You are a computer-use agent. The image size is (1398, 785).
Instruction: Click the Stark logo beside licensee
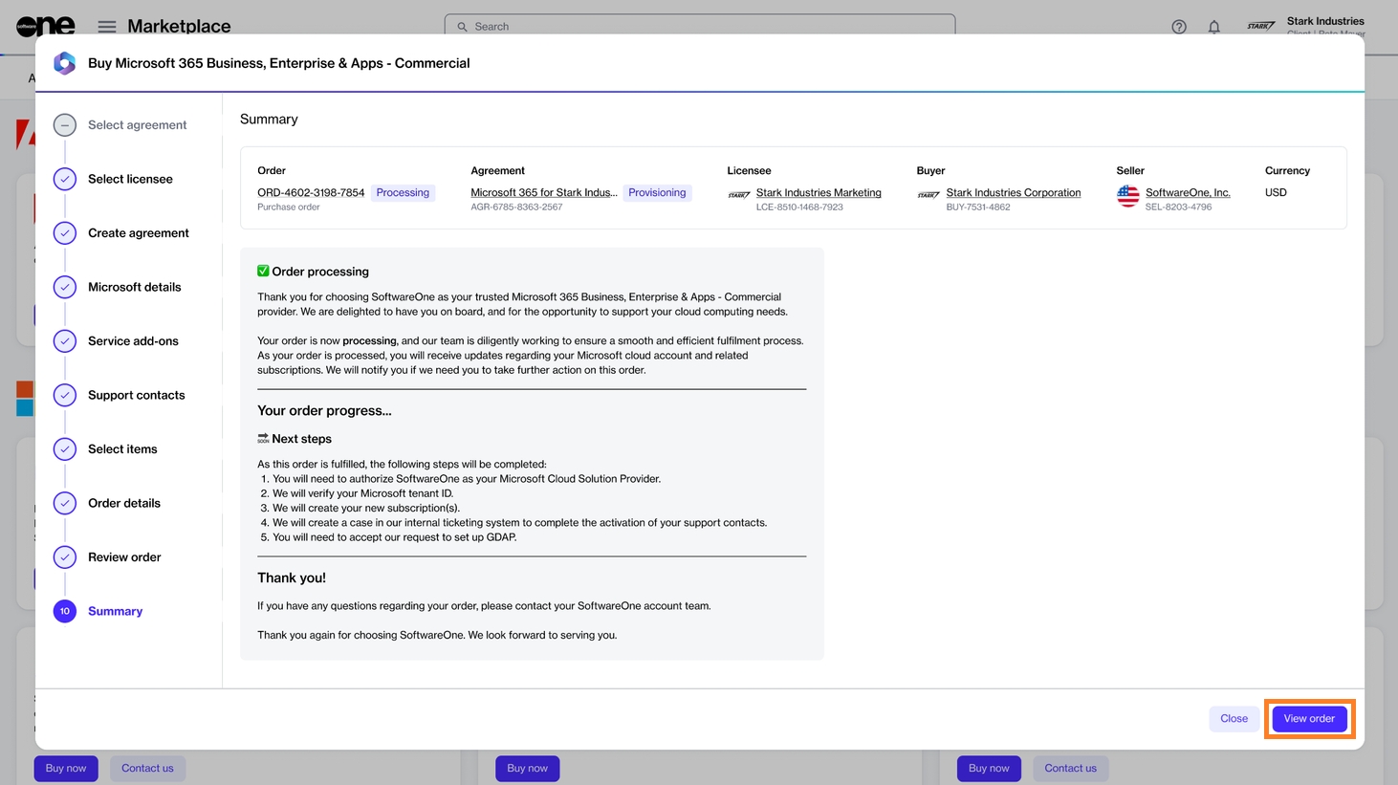[x=738, y=195]
